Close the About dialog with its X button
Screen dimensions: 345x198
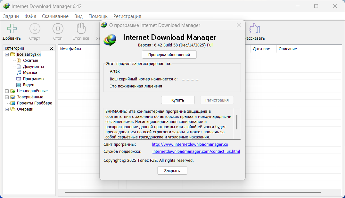pyautogui.click(x=239, y=25)
